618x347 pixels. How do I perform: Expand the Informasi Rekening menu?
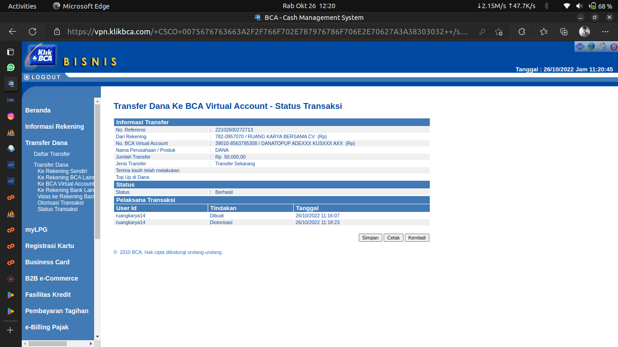(x=54, y=127)
